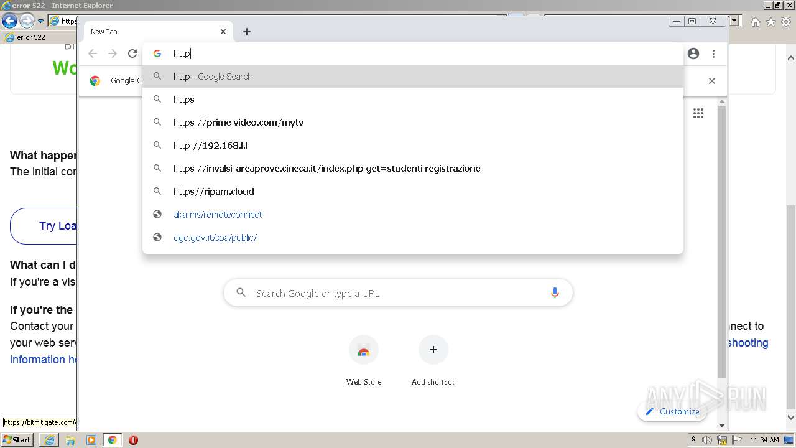Click the Internet Explorer address dropdown arrow
The height and width of the screenshot is (448, 796).
click(734, 21)
